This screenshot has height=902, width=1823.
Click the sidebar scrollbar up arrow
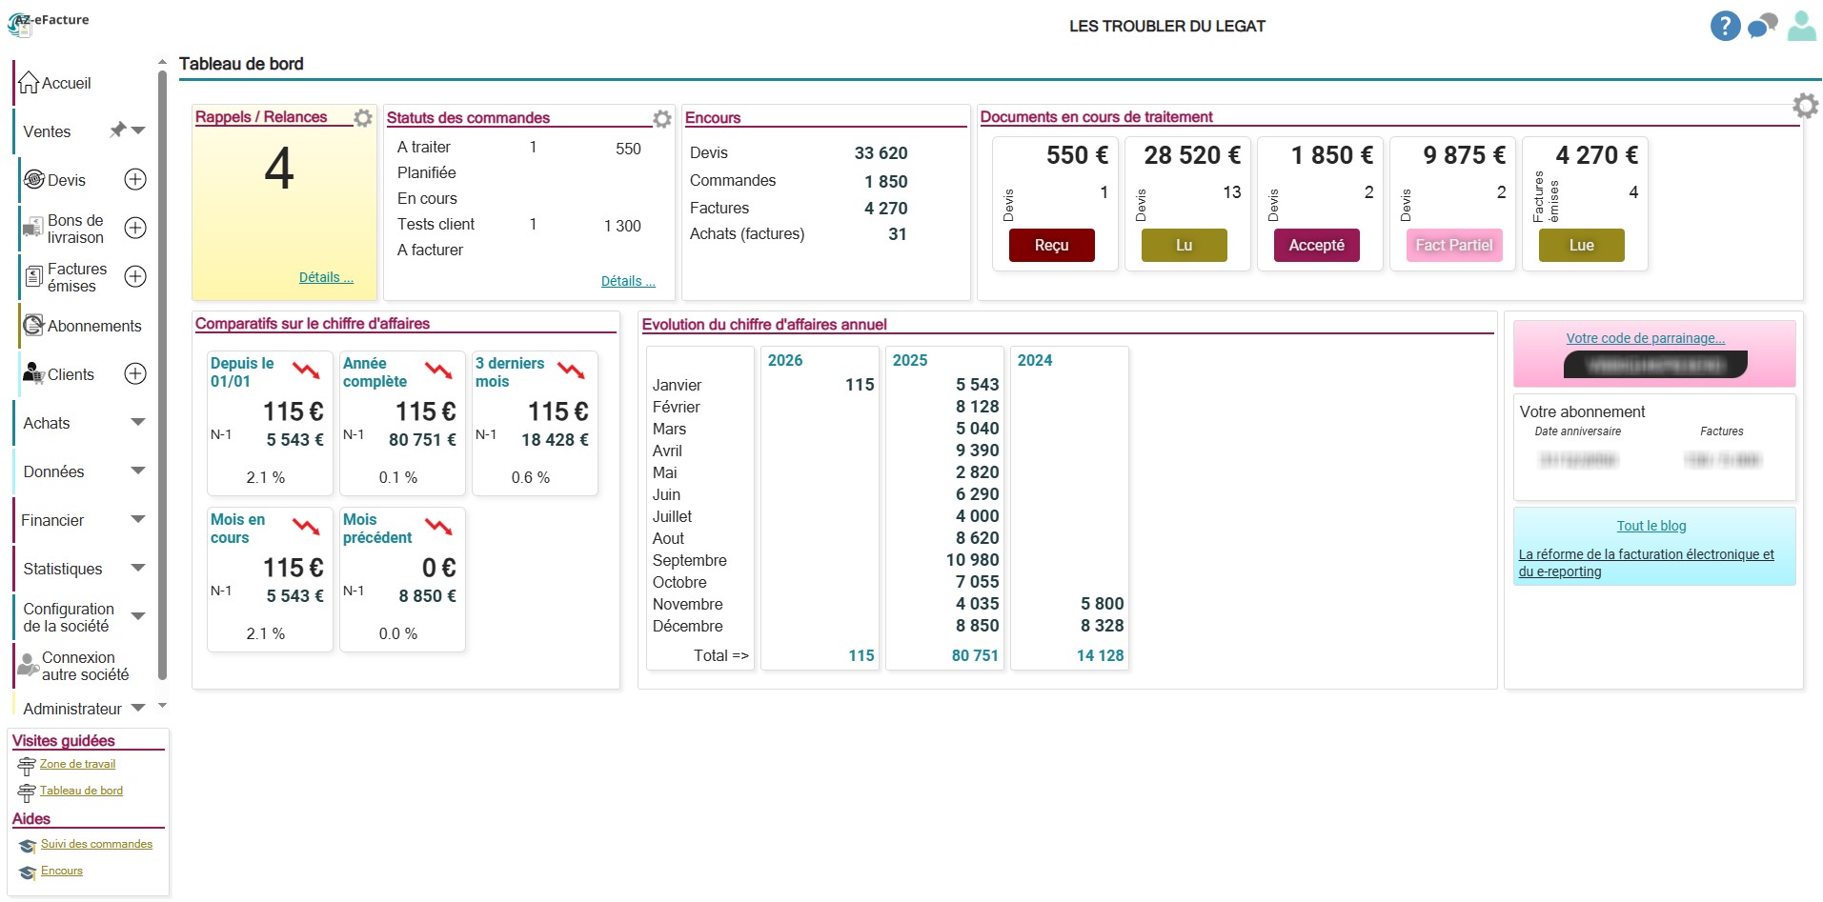162,61
